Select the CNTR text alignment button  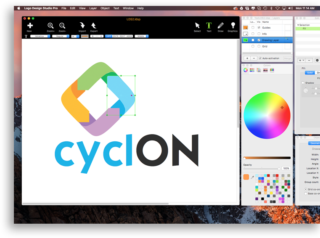click(x=116, y=36)
